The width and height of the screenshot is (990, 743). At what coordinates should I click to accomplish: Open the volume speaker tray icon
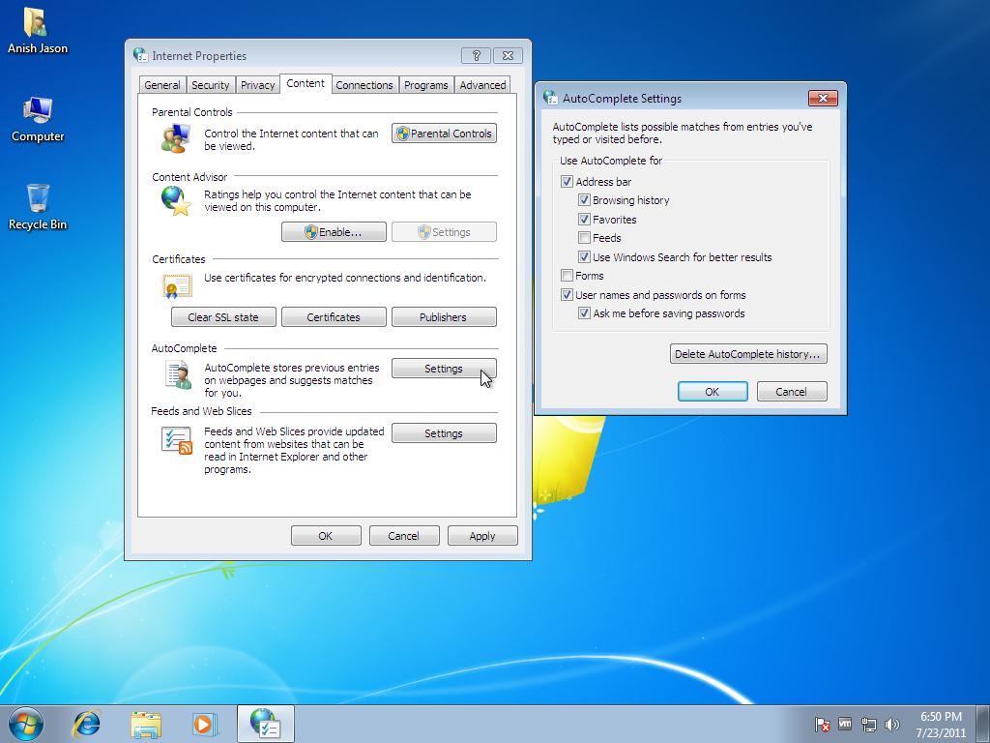pyautogui.click(x=892, y=724)
